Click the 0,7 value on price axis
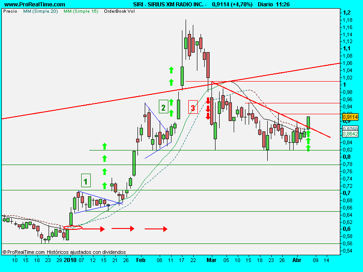 click(x=347, y=193)
